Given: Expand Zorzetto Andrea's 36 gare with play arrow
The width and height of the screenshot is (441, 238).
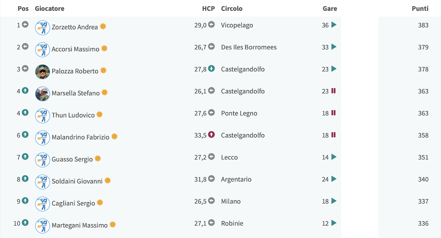Looking at the screenshot, I should 334,25.
